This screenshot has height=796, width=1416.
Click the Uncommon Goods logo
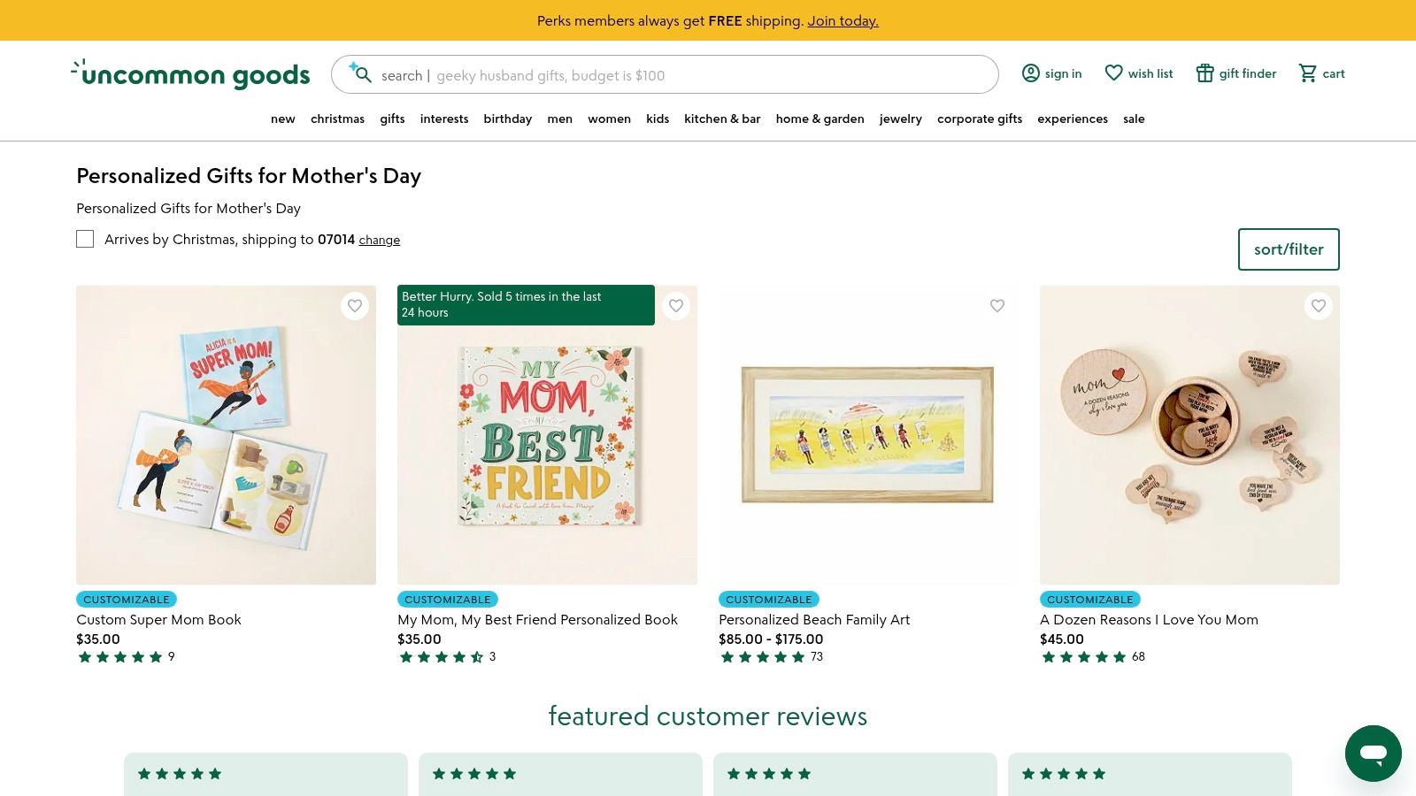tap(190, 74)
